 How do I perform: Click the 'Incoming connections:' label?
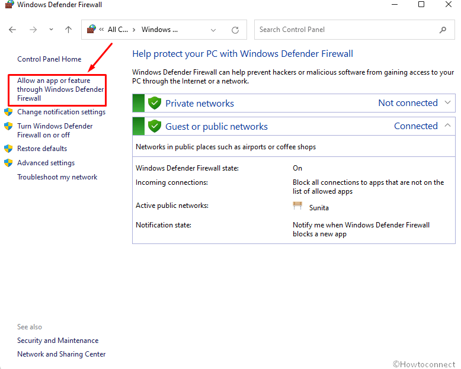pyautogui.click(x=172, y=182)
